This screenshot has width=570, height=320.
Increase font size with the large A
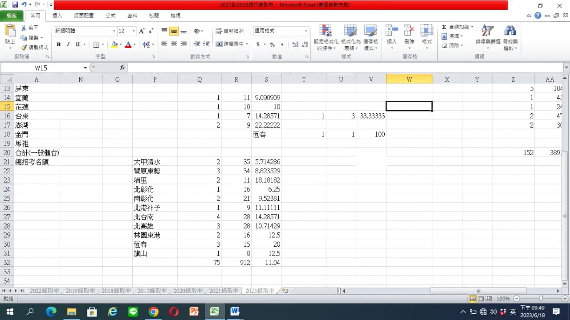(142, 31)
